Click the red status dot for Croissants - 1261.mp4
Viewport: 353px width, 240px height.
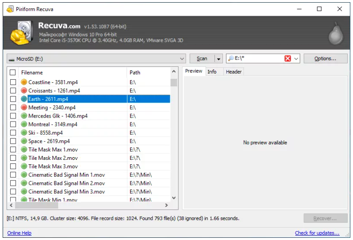(24, 91)
